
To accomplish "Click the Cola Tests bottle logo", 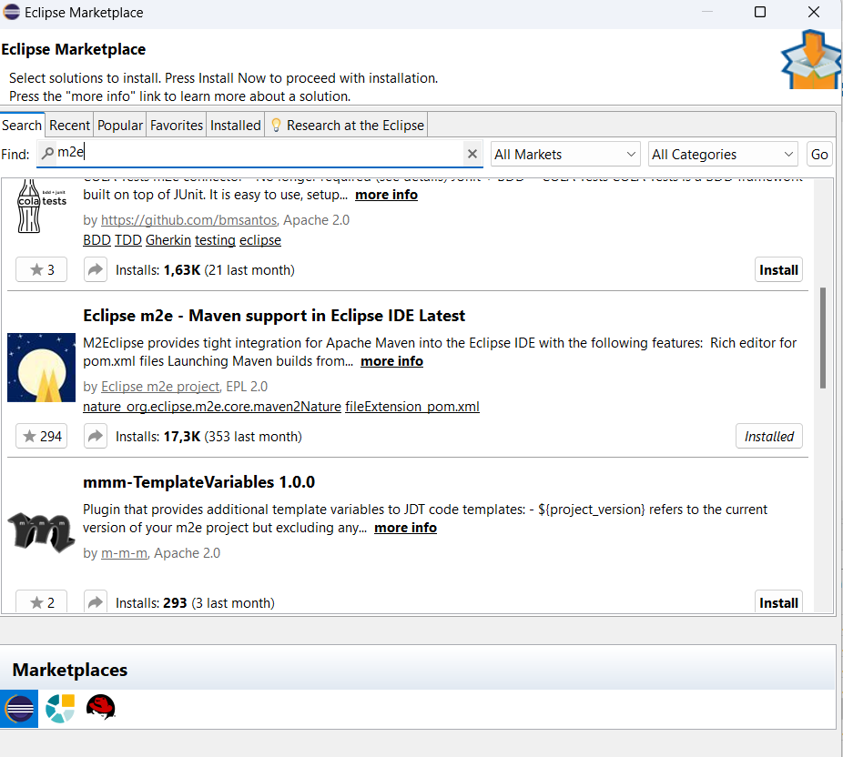I will click(41, 206).
